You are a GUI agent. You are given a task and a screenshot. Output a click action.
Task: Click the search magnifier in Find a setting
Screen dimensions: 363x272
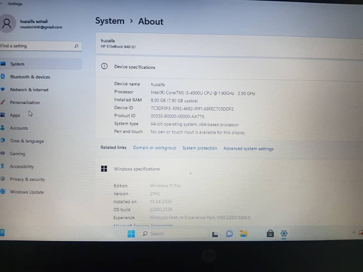coord(76,46)
